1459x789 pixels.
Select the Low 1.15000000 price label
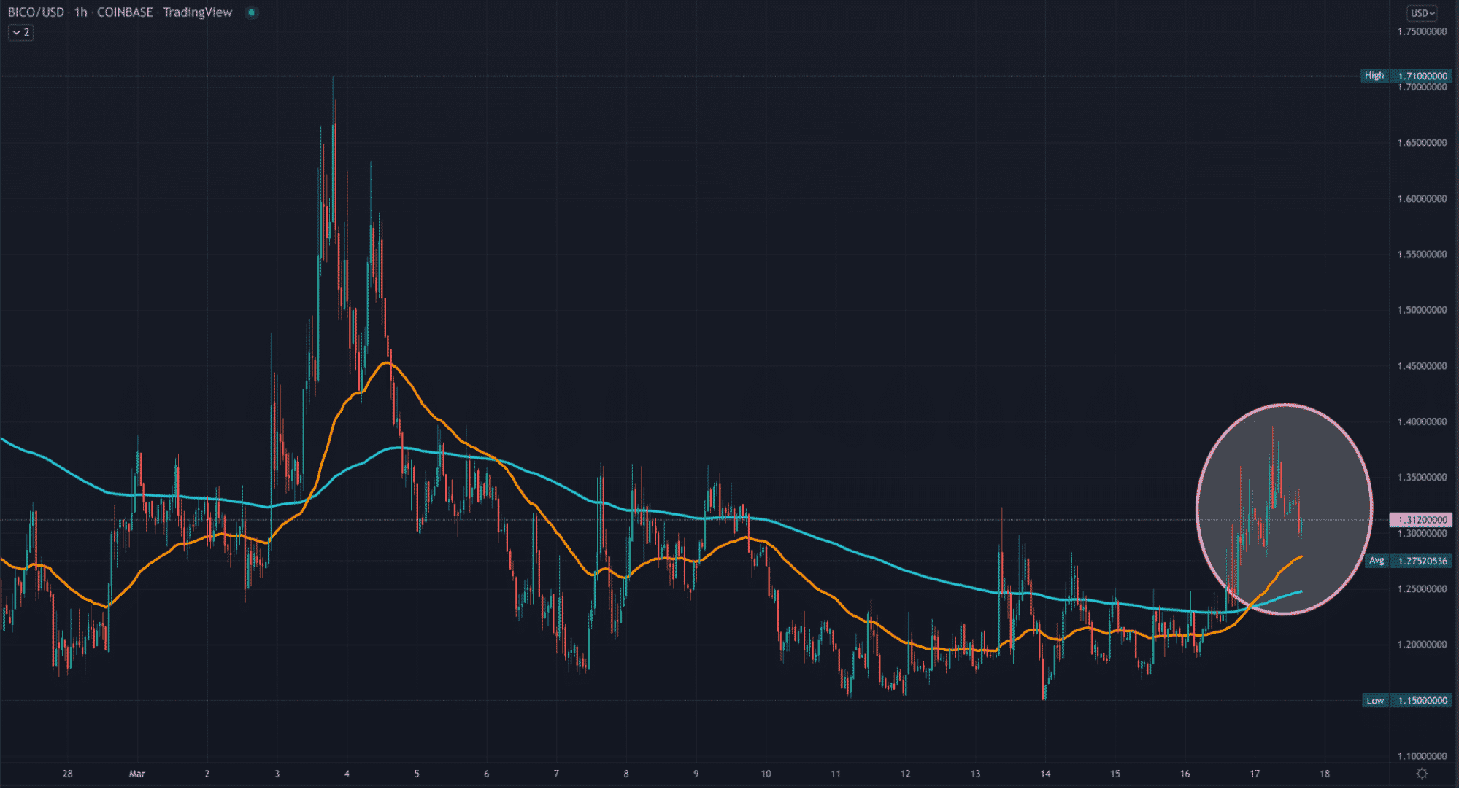pos(1406,700)
